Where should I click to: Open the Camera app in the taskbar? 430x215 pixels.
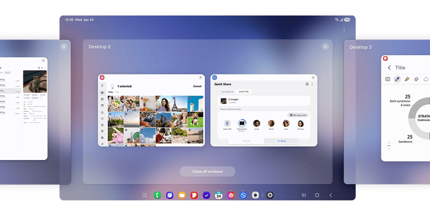click(255, 195)
